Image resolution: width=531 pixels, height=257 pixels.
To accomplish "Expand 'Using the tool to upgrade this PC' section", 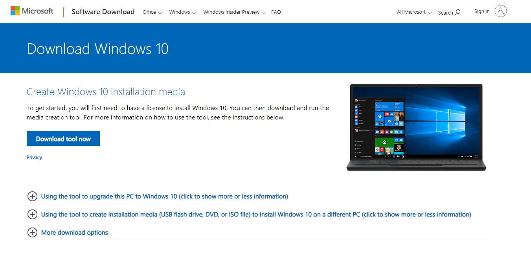I will [x=165, y=196].
